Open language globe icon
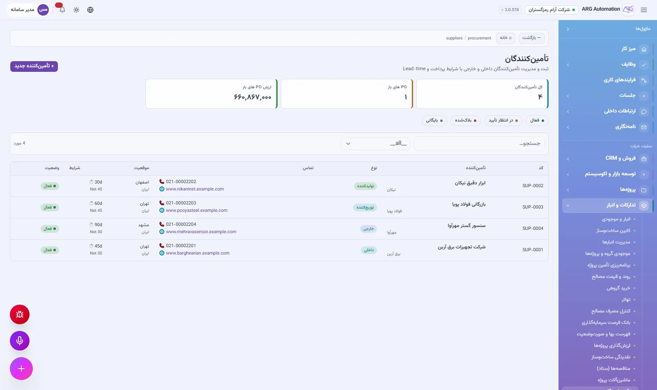This screenshot has height=390, width=657. 90,10
